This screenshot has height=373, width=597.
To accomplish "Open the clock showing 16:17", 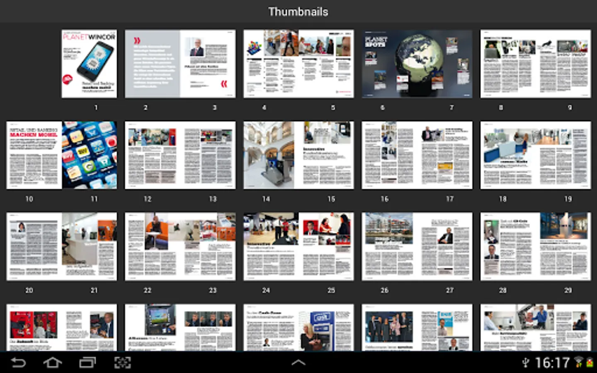I will 552,363.
